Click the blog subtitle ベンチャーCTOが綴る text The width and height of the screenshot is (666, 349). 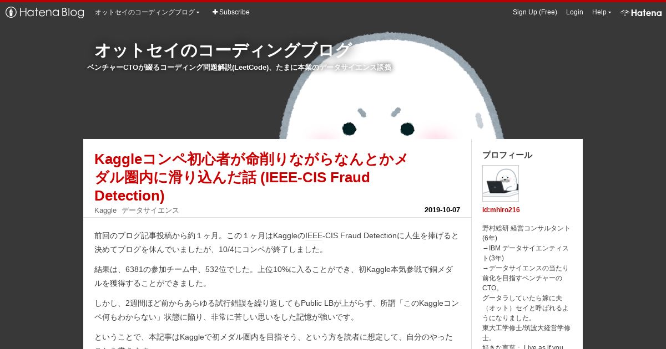[x=240, y=68]
